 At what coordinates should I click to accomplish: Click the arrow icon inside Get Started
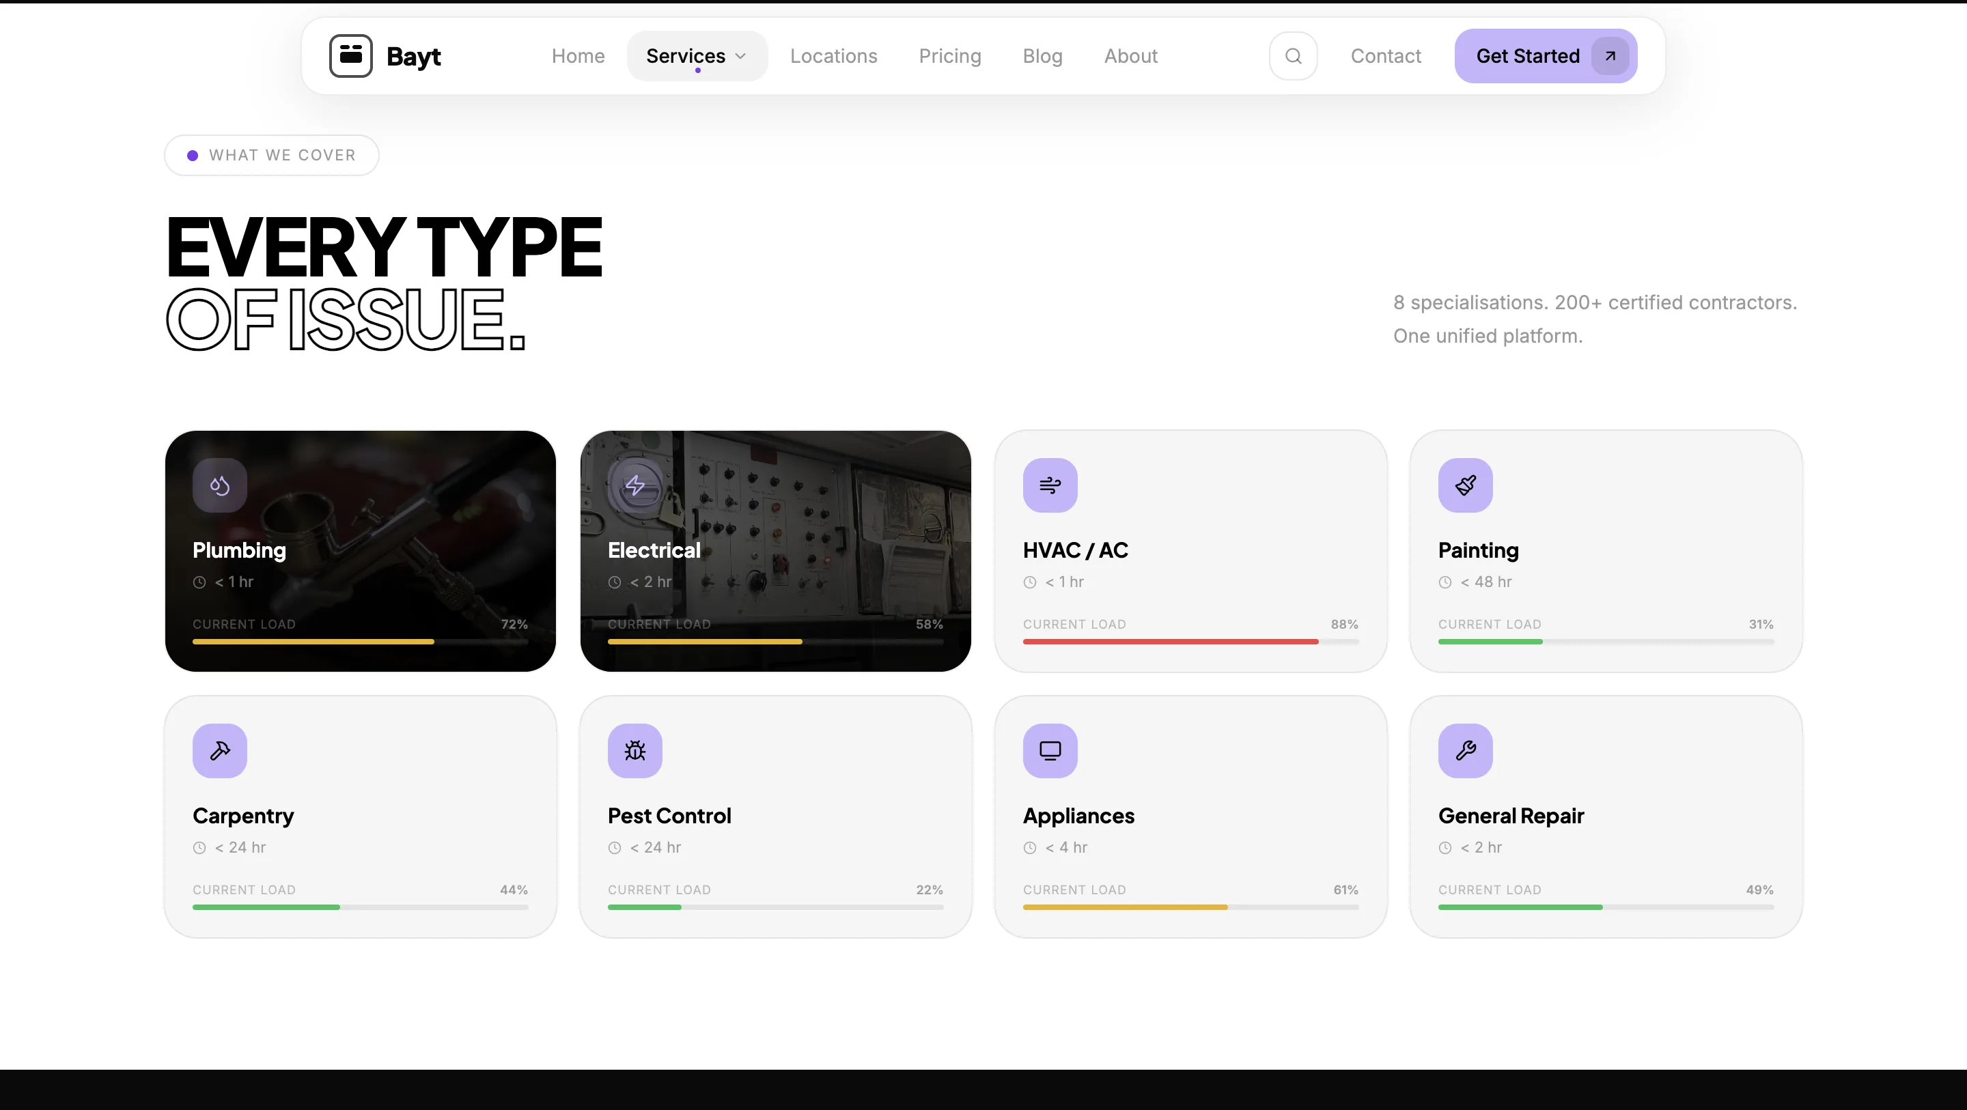tap(1609, 55)
